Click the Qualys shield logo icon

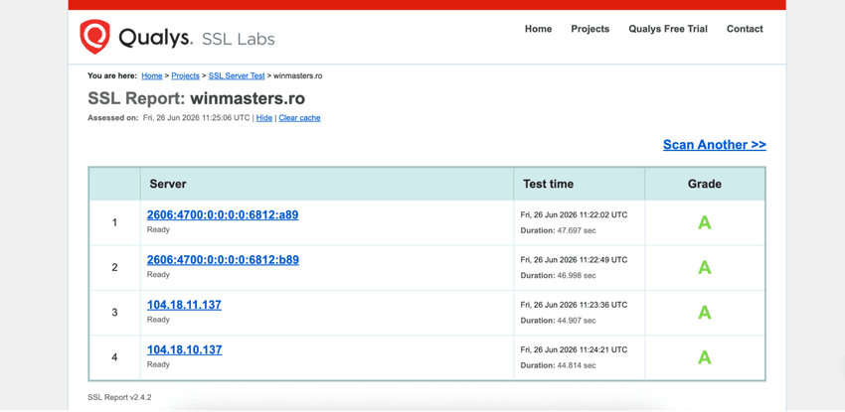coord(94,37)
